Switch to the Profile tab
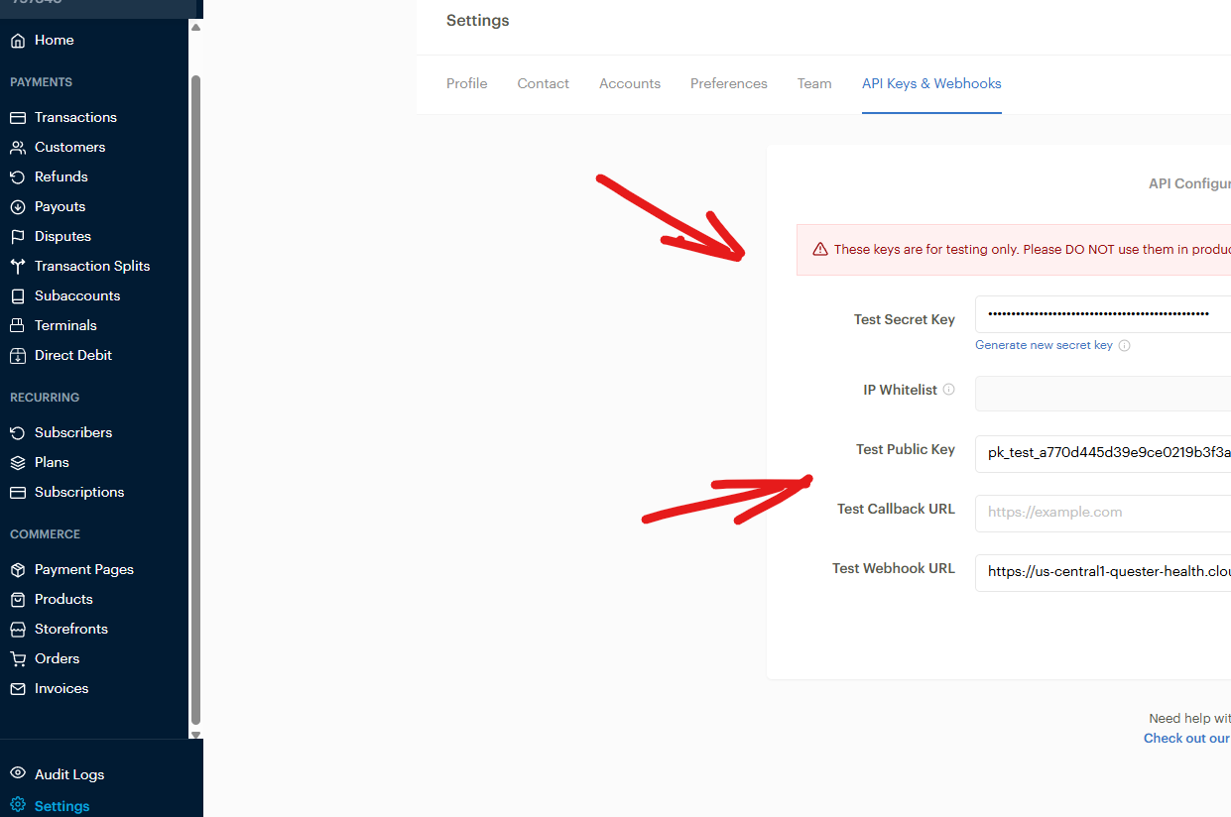The width and height of the screenshot is (1231, 817). [466, 84]
